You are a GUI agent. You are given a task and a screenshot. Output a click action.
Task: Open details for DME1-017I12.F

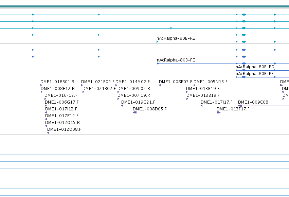(x=61, y=109)
